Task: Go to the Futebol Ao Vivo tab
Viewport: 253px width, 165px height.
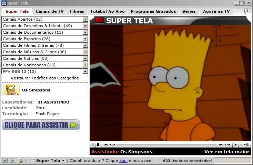Action: point(108,11)
